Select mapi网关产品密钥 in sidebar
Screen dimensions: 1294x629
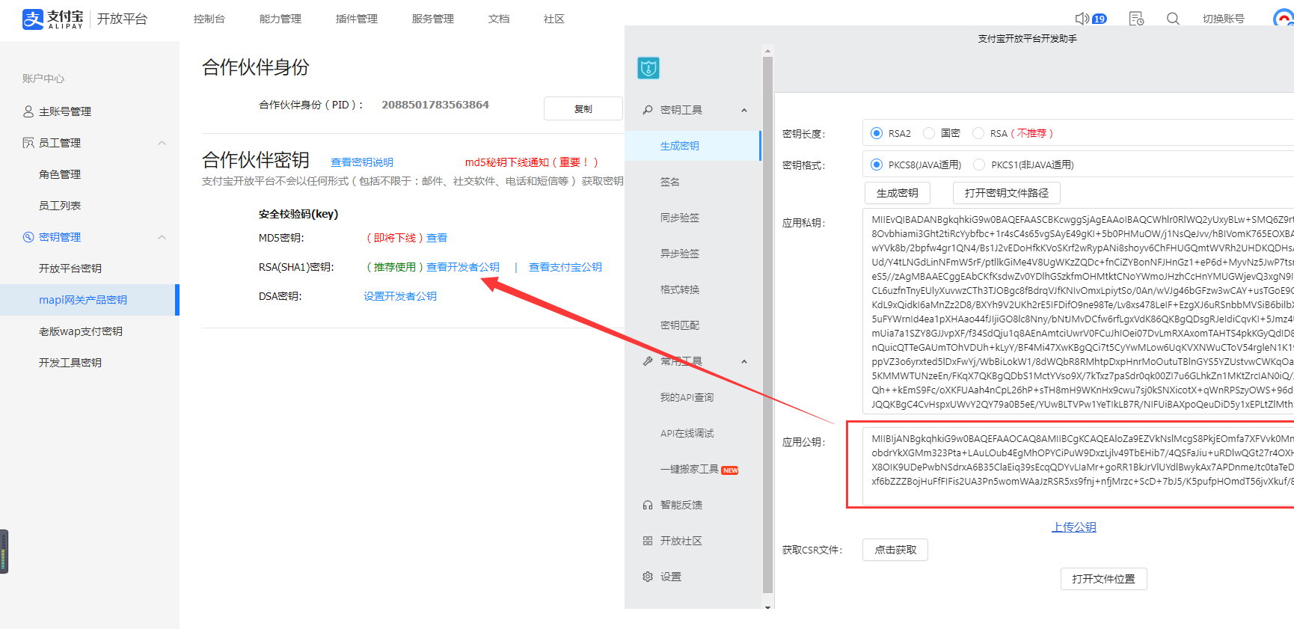(x=90, y=300)
